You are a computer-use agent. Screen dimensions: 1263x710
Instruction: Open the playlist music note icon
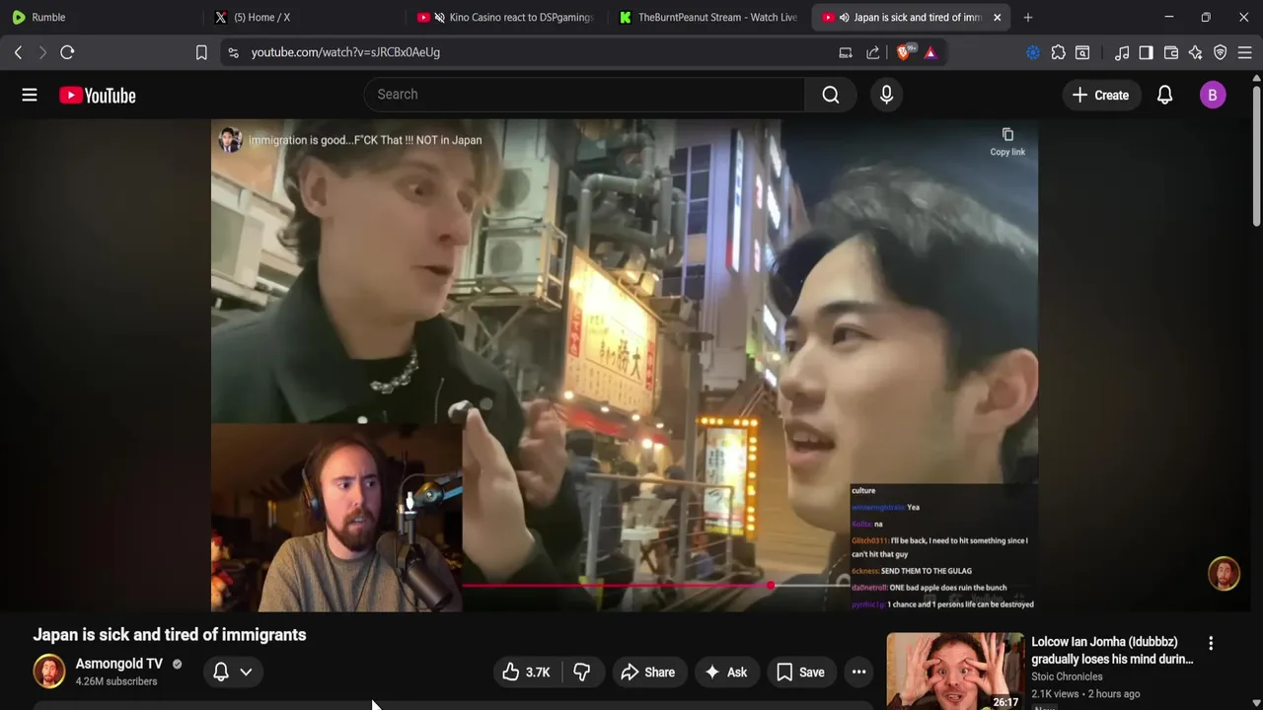(x=1122, y=52)
